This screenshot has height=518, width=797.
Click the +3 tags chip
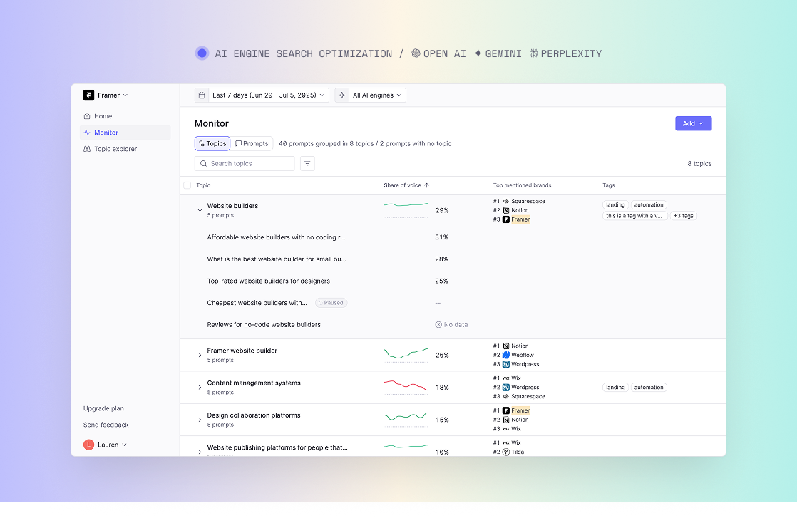(x=684, y=216)
